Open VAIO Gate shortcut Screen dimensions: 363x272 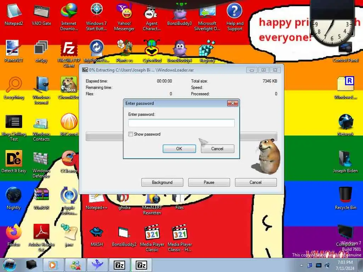pos(41,15)
